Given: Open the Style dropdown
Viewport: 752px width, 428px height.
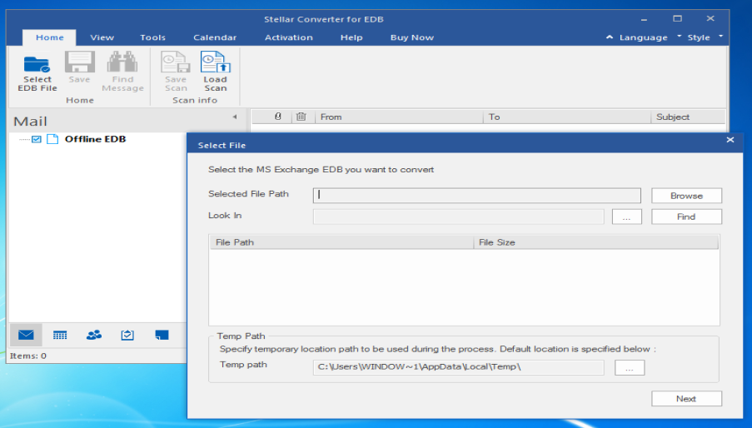Looking at the screenshot, I should [705, 37].
